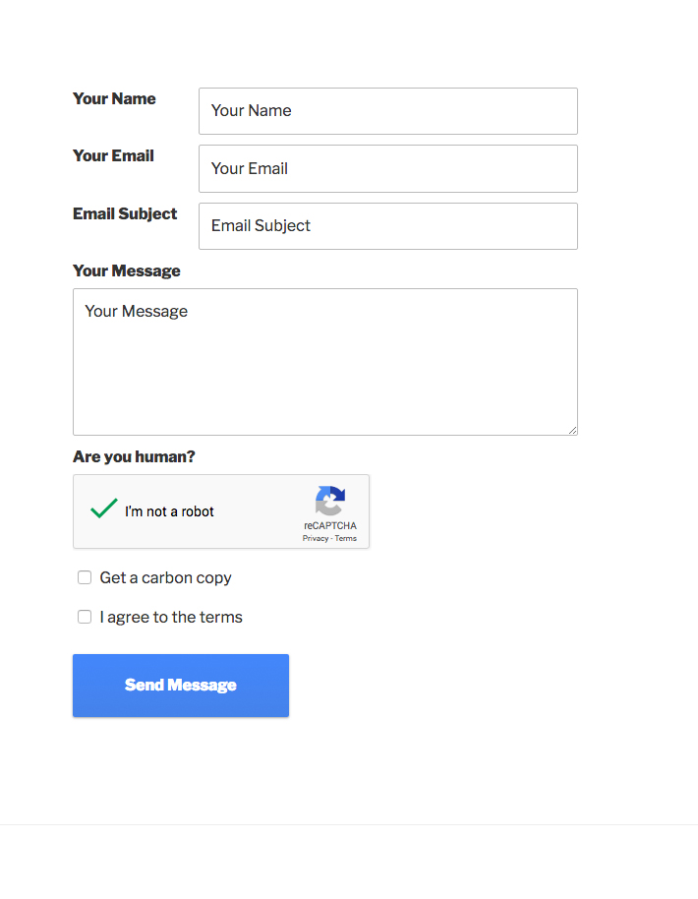The width and height of the screenshot is (698, 899).
Task: Click the bold 'Your Message' heading label
Action: click(127, 270)
